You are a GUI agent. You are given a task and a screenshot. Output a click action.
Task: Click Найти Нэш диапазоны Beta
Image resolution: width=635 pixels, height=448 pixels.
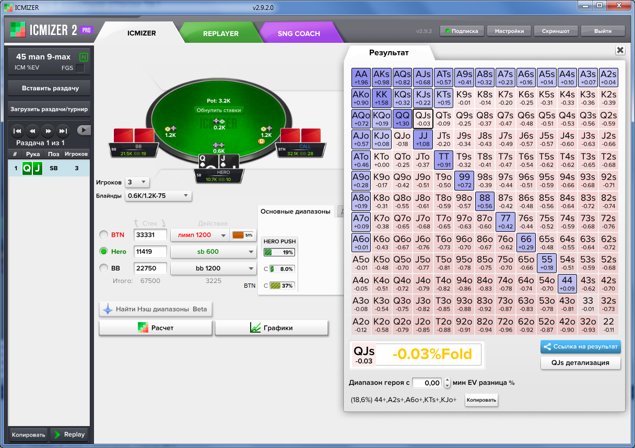click(x=156, y=309)
